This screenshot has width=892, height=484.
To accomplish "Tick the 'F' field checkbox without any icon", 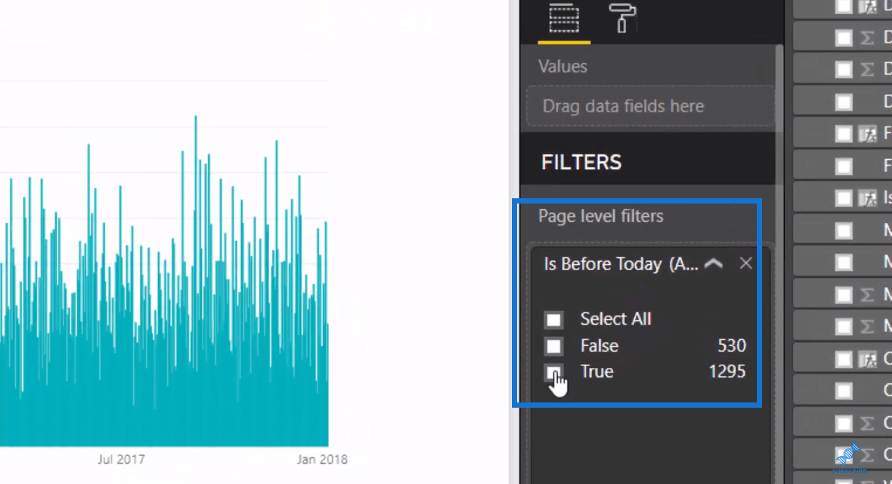I will 844,166.
